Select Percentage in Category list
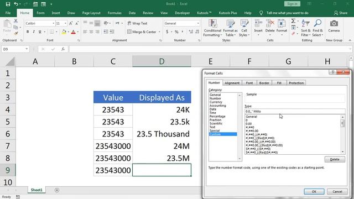 pos(217,116)
